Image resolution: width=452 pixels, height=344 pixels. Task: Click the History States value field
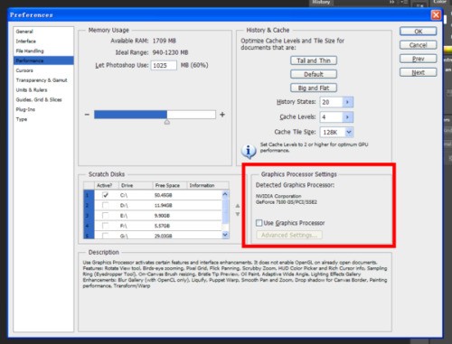point(331,102)
